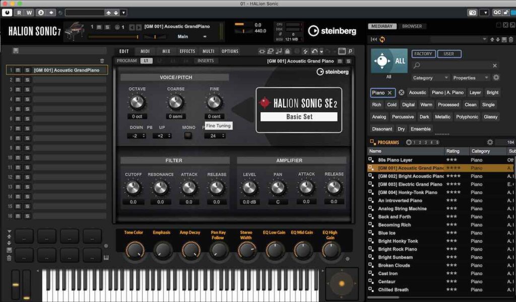
Task: Click the delete trash icon in MediaBay toolbar
Action: point(511,39)
